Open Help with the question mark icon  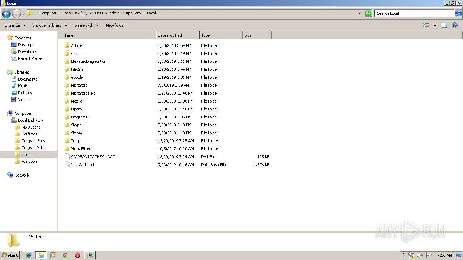click(x=455, y=25)
